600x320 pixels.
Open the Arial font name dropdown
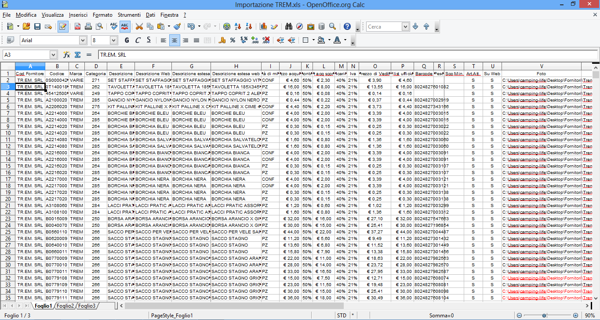pyautogui.click(x=83, y=40)
